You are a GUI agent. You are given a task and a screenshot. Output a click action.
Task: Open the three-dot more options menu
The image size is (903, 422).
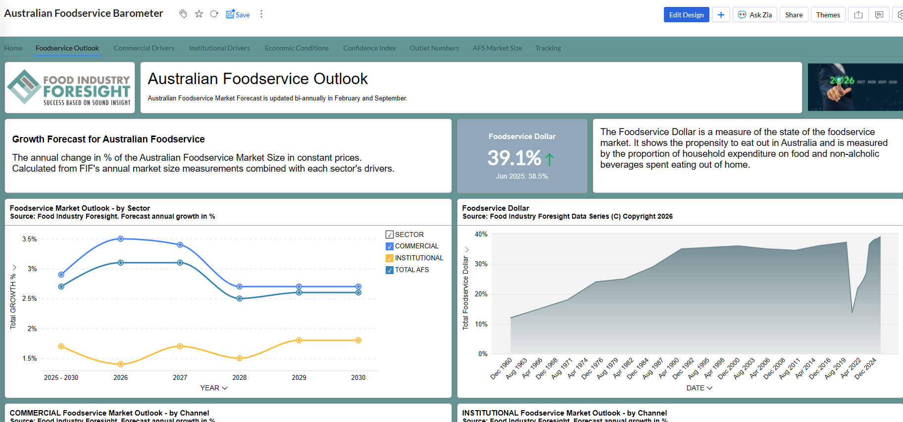(261, 14)
